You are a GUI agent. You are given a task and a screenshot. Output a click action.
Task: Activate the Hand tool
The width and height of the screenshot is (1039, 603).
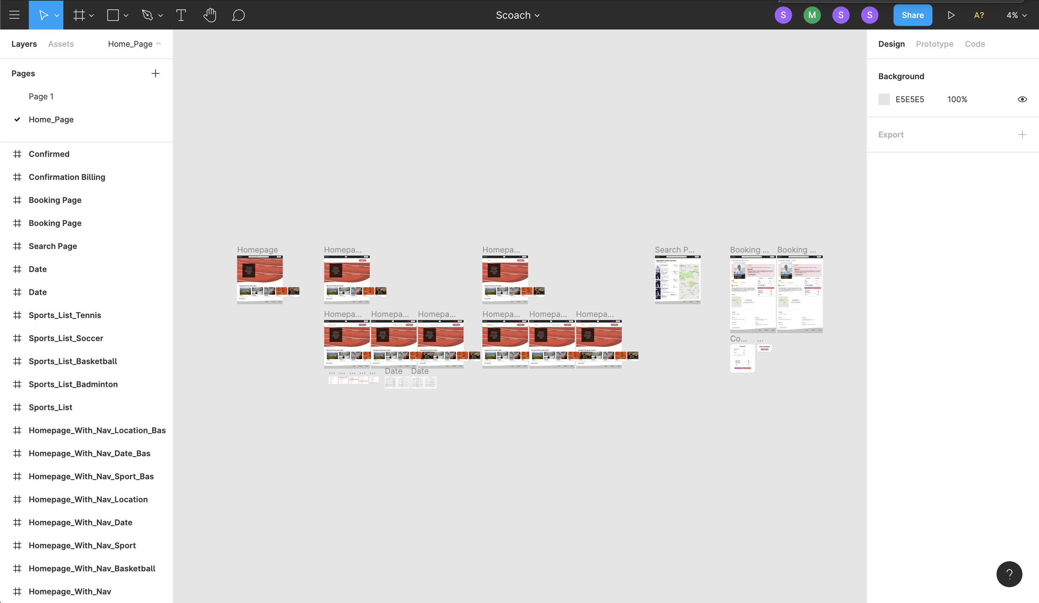(210, 15)
